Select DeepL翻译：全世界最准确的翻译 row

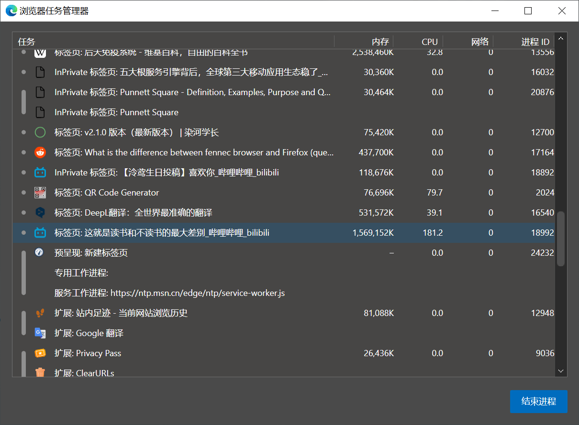[284, 213]
